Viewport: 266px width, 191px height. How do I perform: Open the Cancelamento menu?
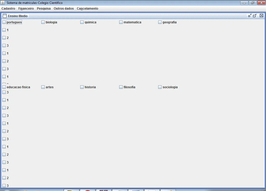tap(87, 9)
